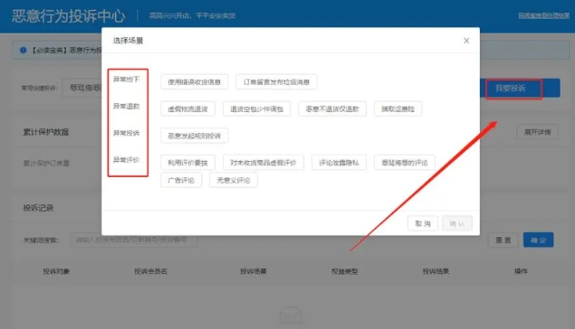
Task: Click the 投诉结果 column header
Action: coord(436,271)
